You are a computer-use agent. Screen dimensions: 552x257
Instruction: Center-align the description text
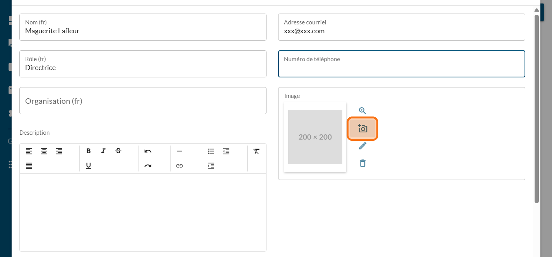pos(44,151)
